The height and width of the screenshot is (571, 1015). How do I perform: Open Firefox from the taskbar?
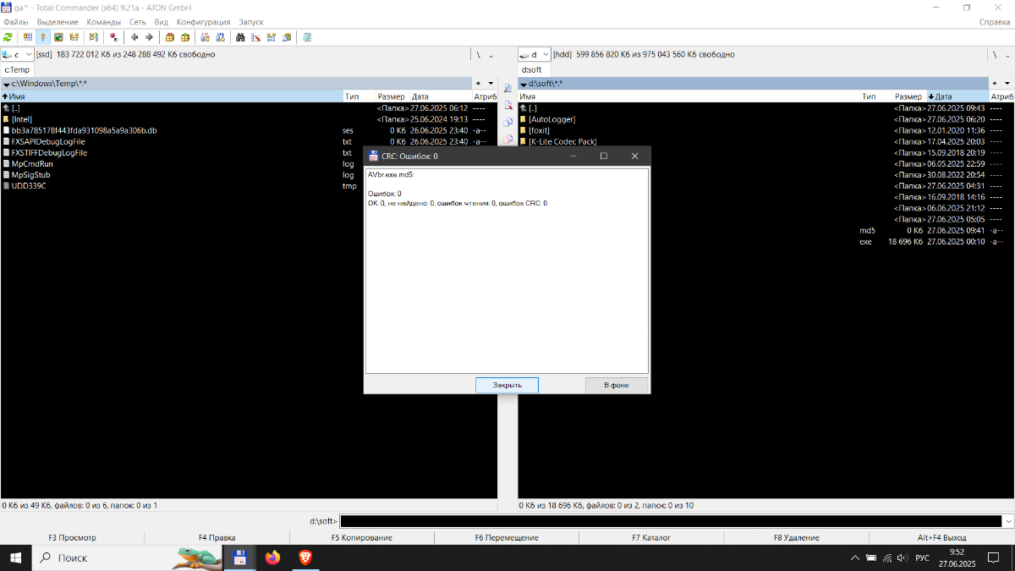[272, 557]
